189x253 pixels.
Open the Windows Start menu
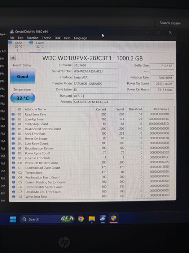click(13, 219)
